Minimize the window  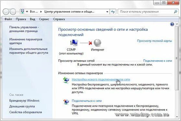pyautogui.click(x=157, y=3)
